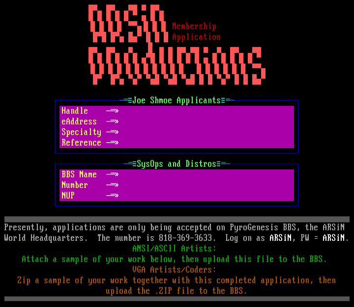This screenshot has height=307, width=354.
Task: Click the red Membership text
Action: (x=194, y=26)
